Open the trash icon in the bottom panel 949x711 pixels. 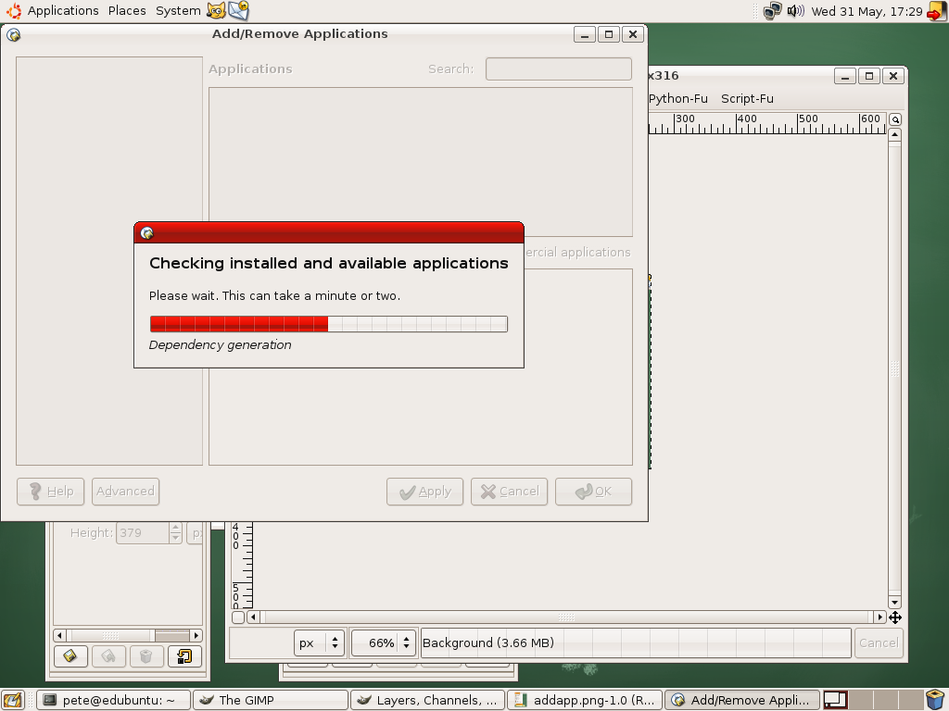click(936, 700)
